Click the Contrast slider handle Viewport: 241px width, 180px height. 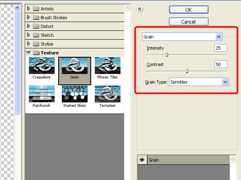pyautogui.click(x=187, y=71)
